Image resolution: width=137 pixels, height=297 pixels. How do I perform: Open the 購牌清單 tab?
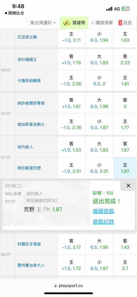(102, 23)
